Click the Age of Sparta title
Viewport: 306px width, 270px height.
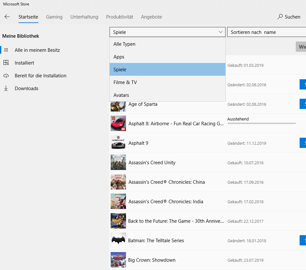143,104
